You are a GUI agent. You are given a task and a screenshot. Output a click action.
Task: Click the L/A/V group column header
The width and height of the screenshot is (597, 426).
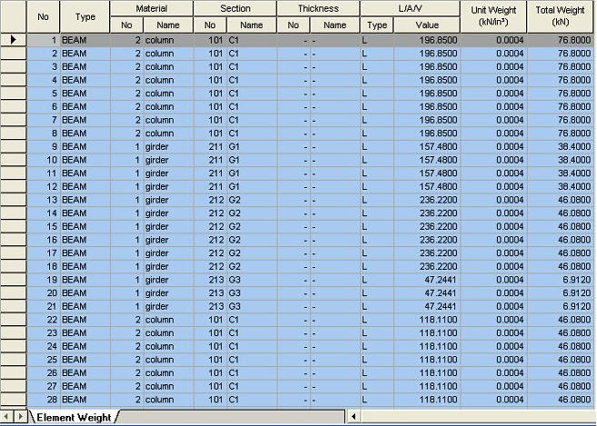(x=410, y=9)
